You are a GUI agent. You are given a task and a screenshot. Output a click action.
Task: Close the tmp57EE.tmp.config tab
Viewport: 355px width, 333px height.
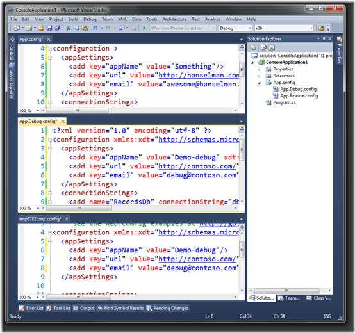pos(67,219)
